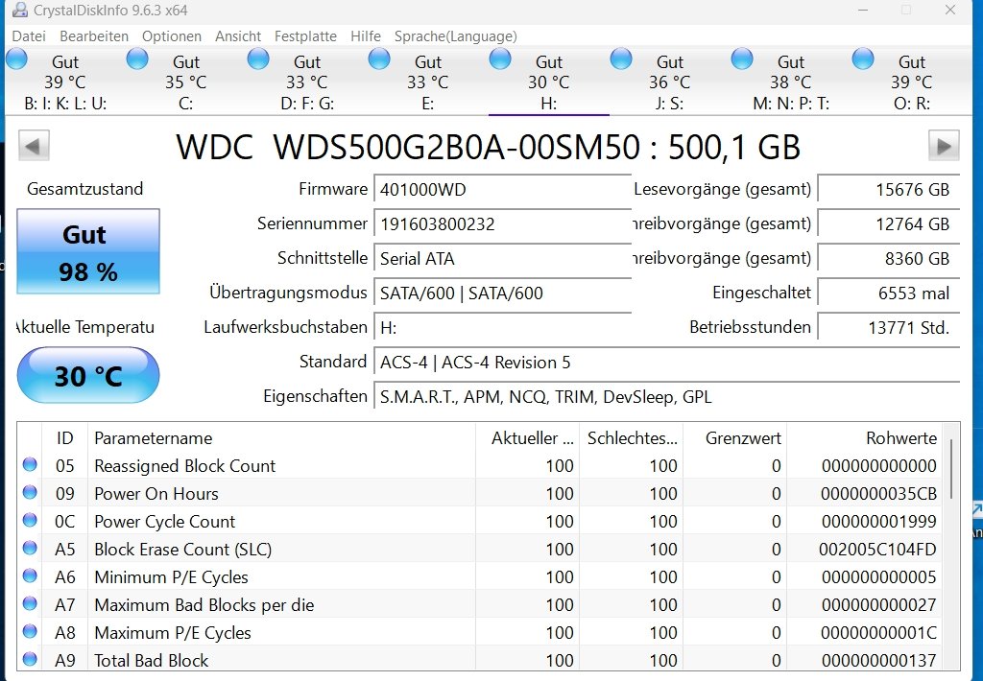Image resolution: width=983 pixels, height=681 pixels.
Task: Go to next disk with right arrow
Action: coord(944,146)
